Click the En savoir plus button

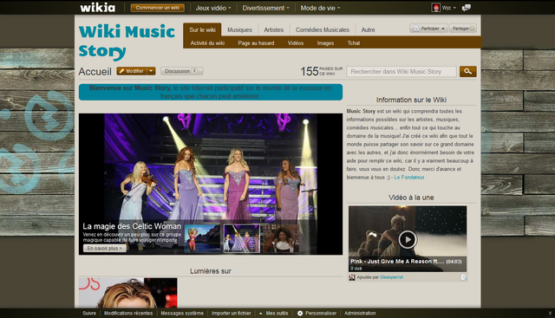104,249
